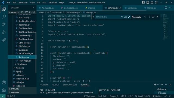This screenshot has height=98, width=174.
Task: Open the remote window status bar icon
Action: 3,96
